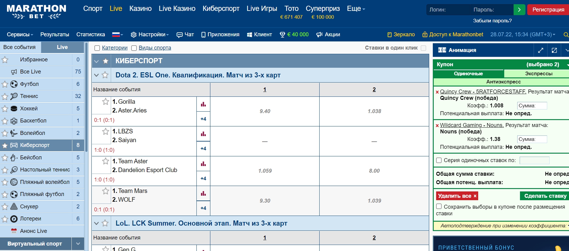Enable the Категории checkbox
Screen dimensions: 569x251
tap(97, 48)
